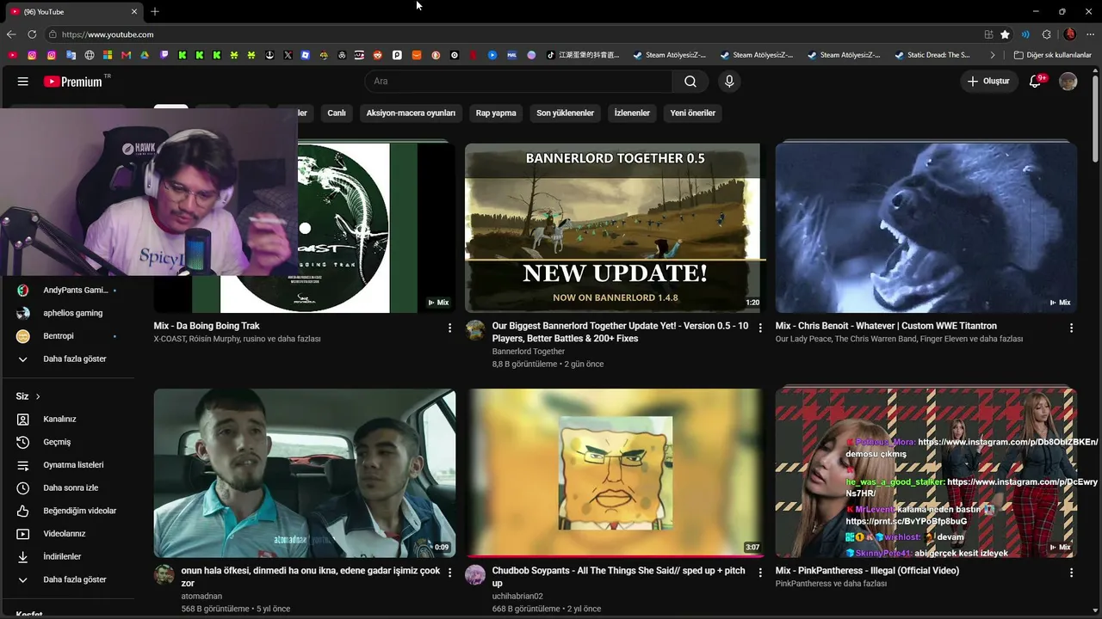The image size is (1102, 619).
Task: Click the Oluştur create button
Action: [988, 82]
